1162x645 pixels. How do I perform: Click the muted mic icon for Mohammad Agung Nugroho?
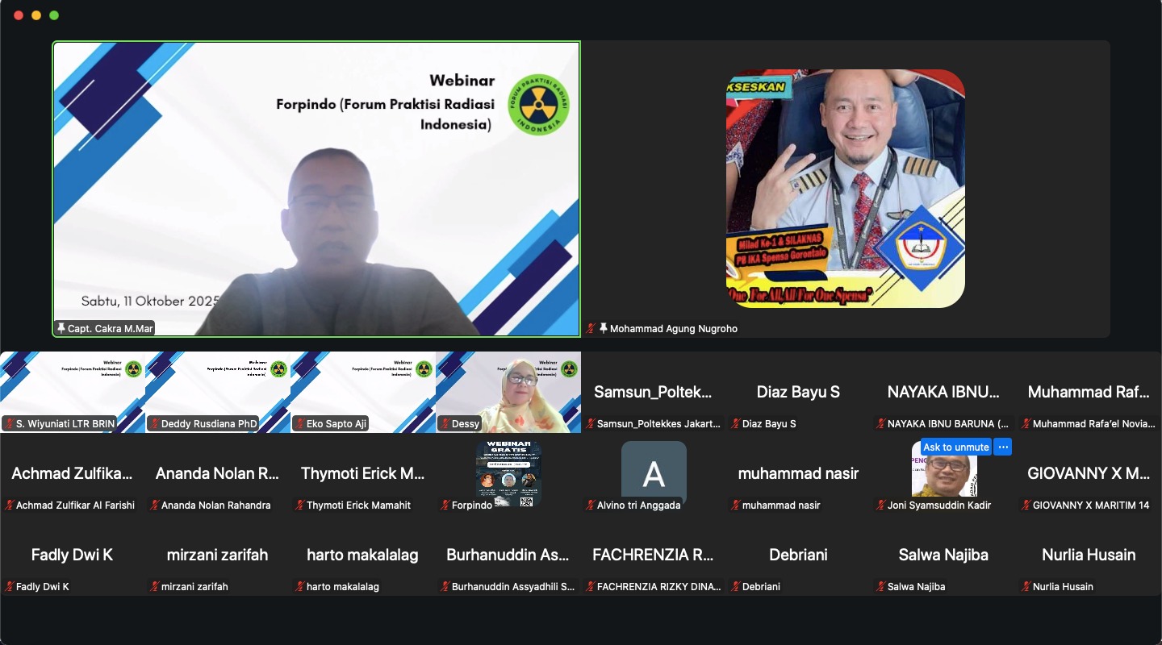point(591,328)
